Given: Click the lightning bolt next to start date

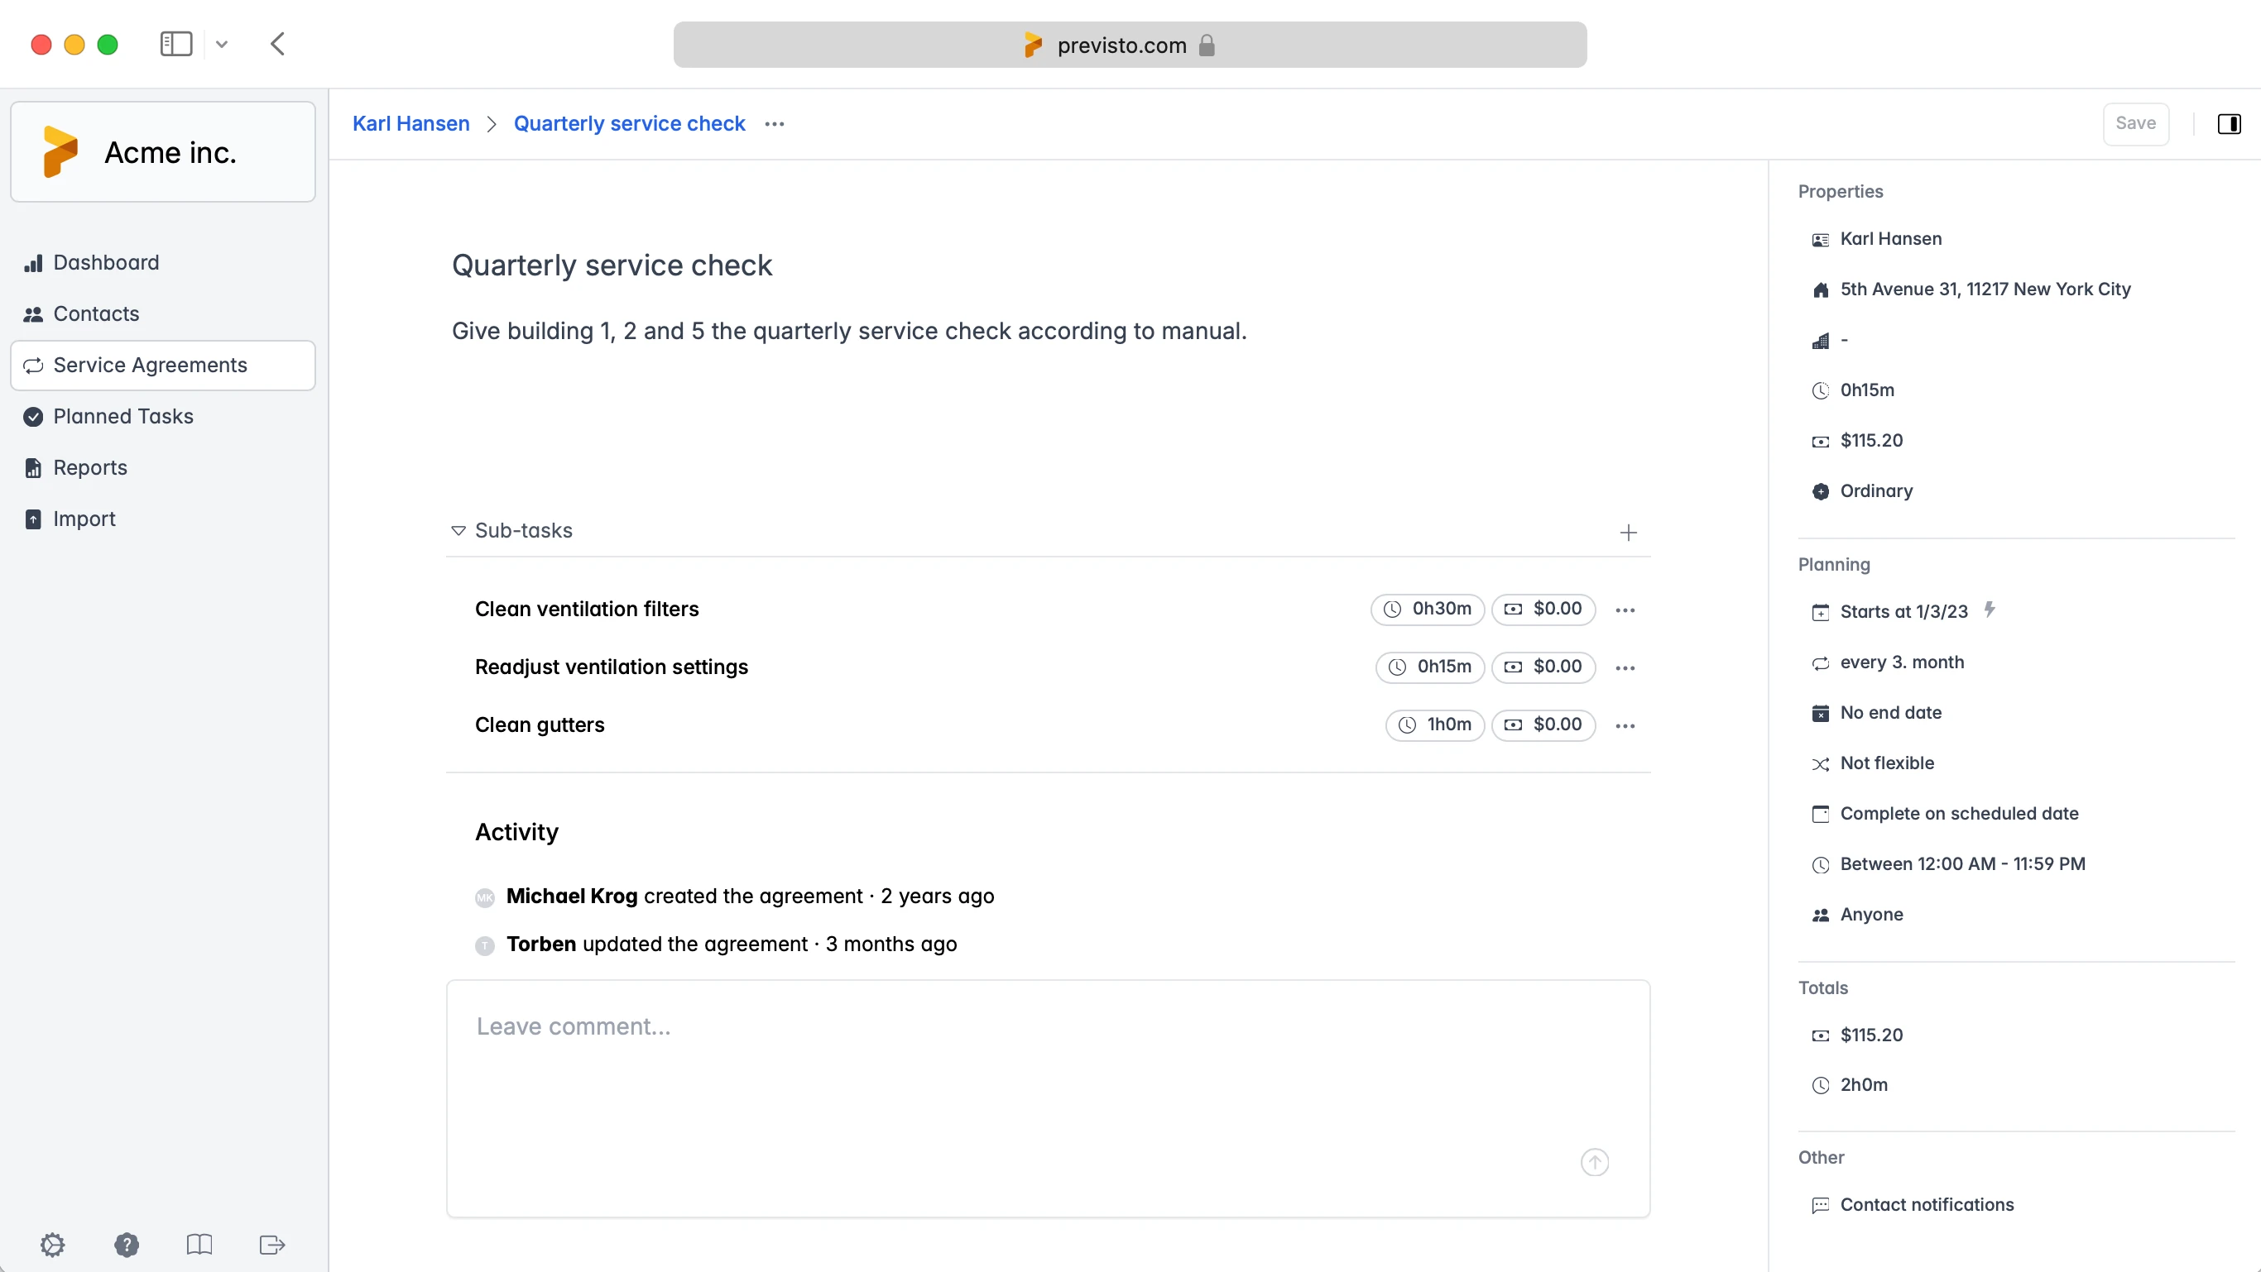Looking at the screenshot, I should point(1990,609).
